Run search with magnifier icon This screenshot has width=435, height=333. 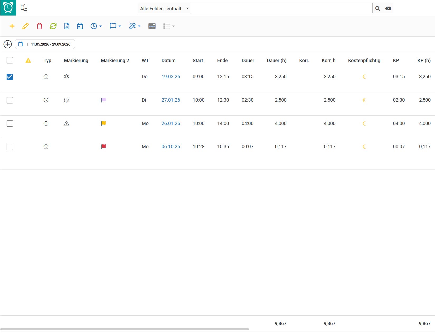coord(378,8)
